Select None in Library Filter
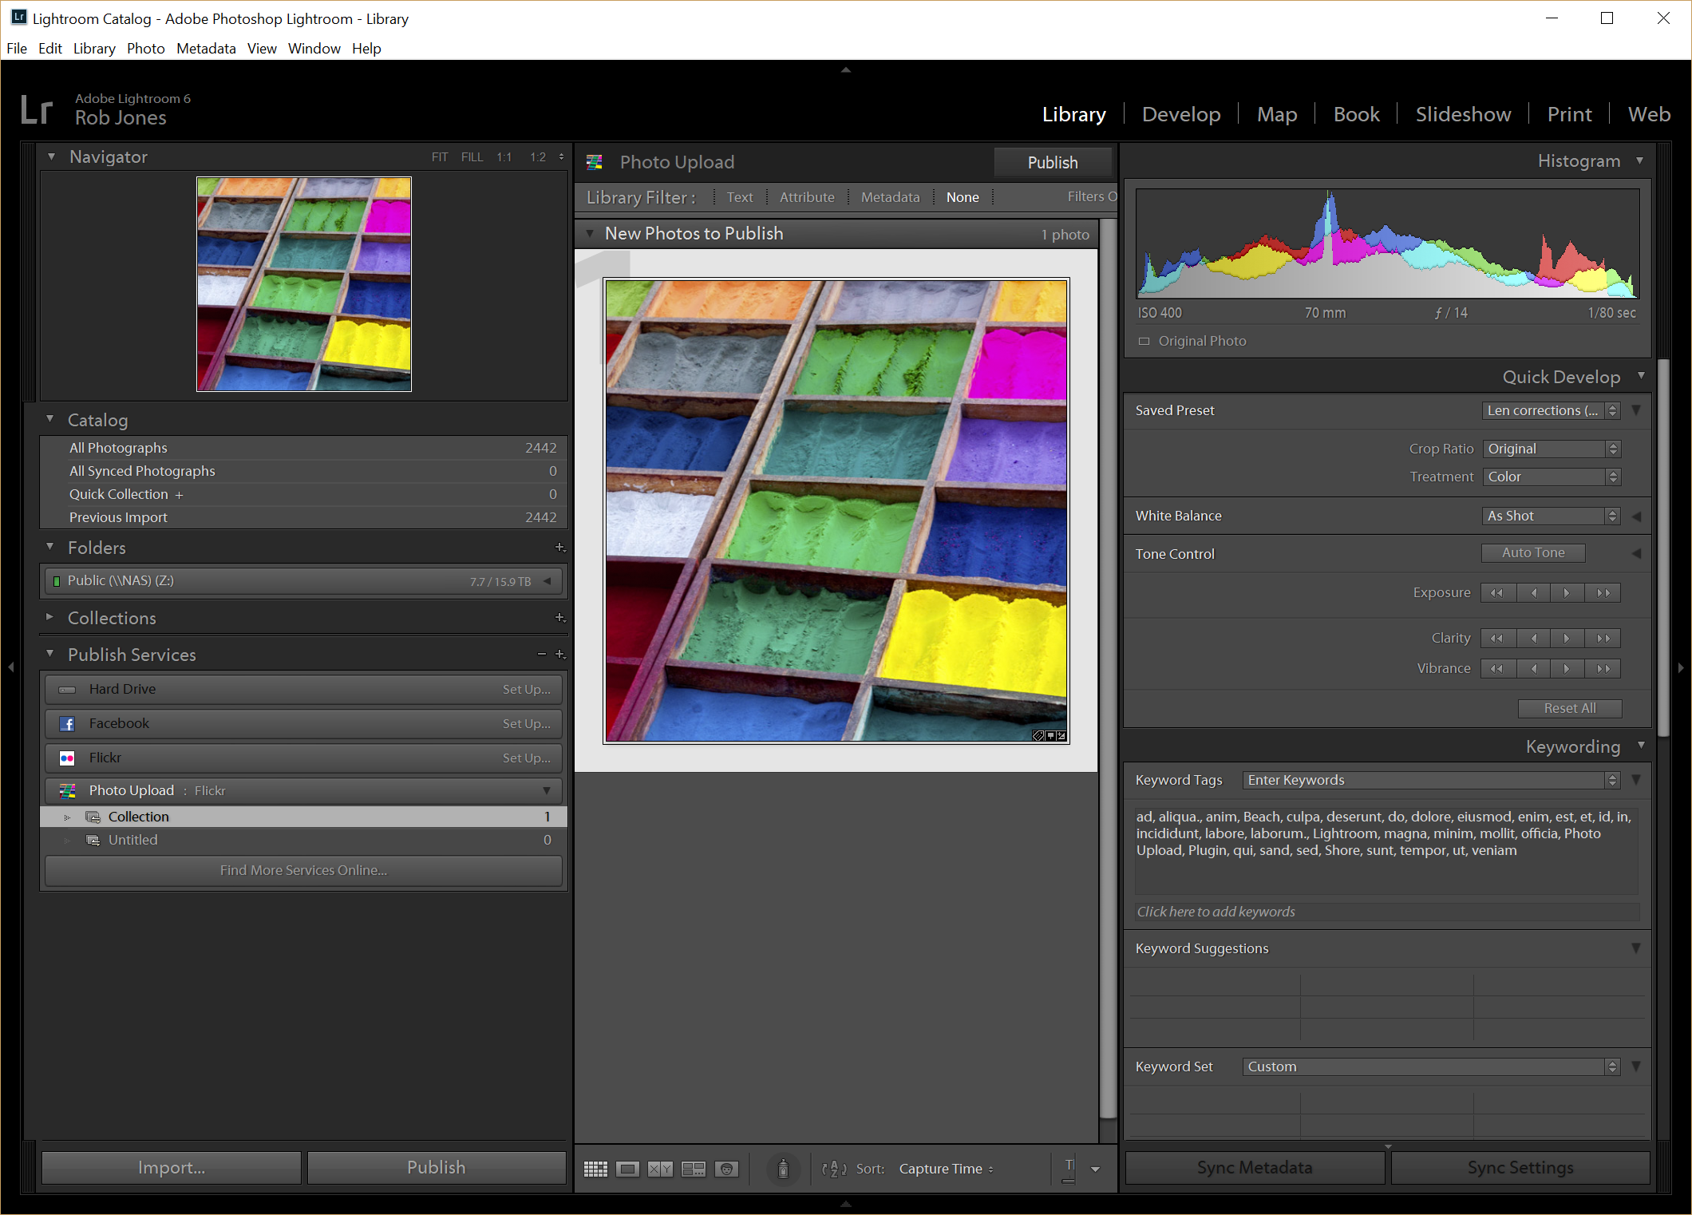This screenshot has width=1692, height=1215. [x=962, y=197]
